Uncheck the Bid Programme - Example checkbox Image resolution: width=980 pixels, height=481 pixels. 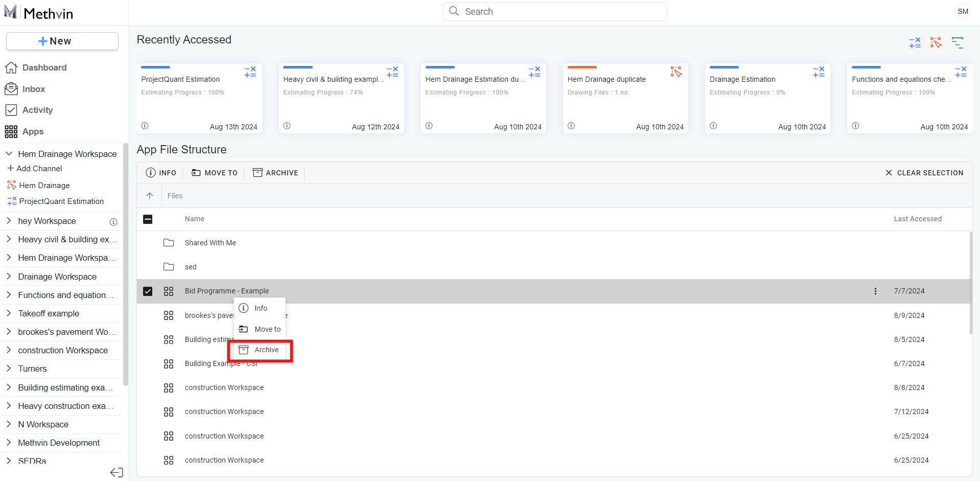click(x=148, y=291)
